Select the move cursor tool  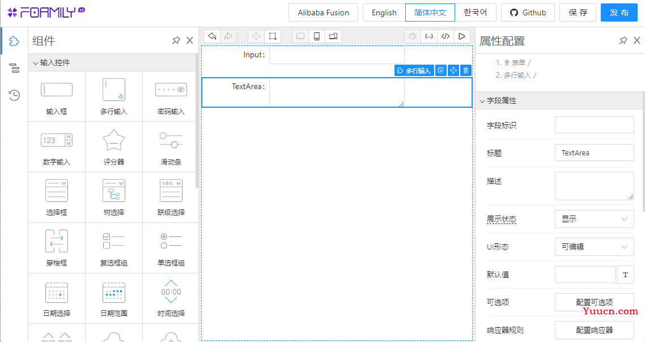[256, 36]
